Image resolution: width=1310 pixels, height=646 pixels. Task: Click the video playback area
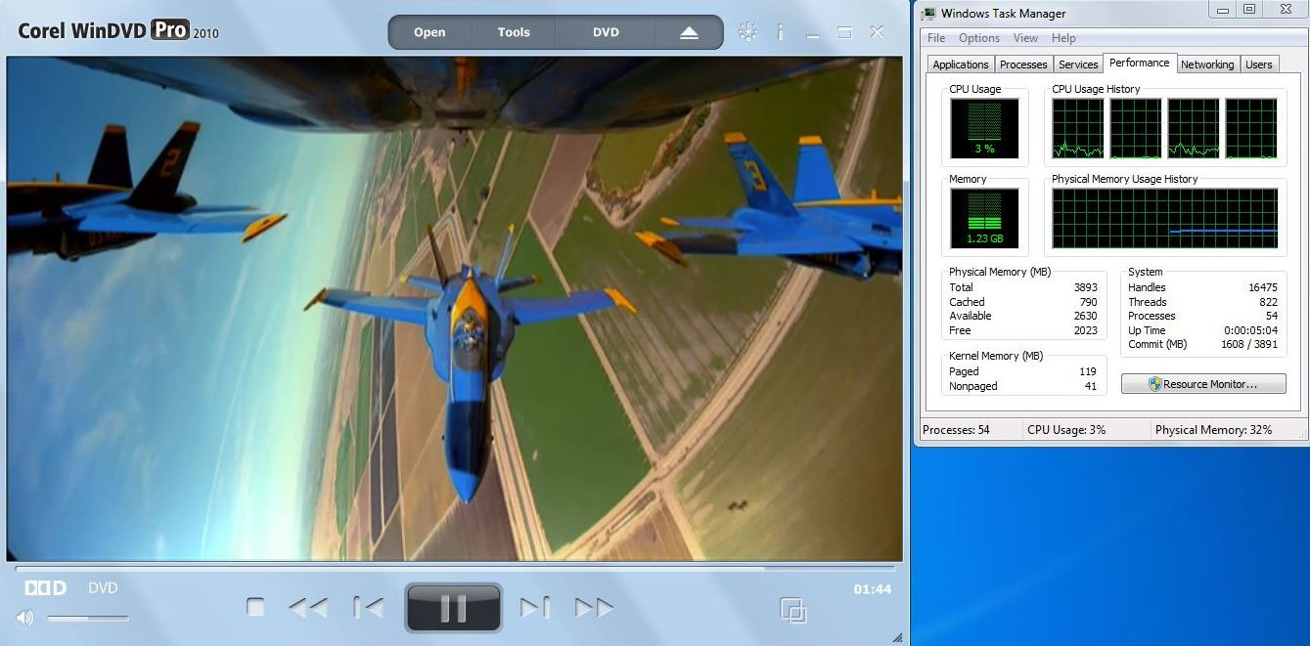455,309
